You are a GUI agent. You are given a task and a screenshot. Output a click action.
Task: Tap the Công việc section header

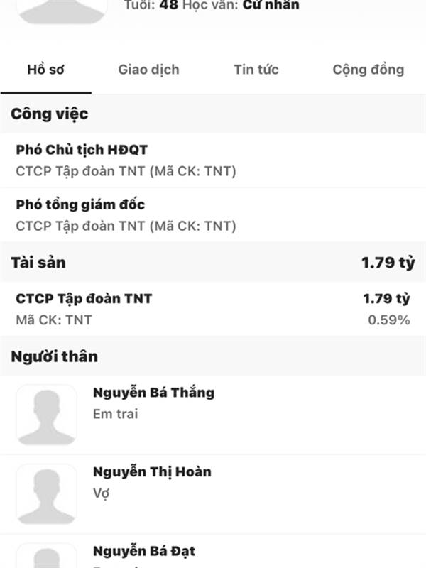pos(213,114)
